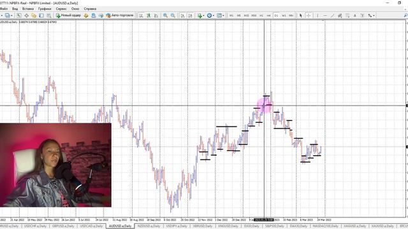Switch to USDCAD.a,Daily chart tab
Image resolution: width=408 pixels, height=229 pixels.
pos(91,226)
